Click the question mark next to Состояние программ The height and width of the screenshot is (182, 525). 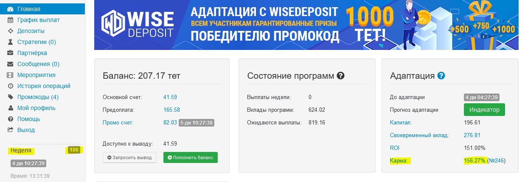click(340, 76)
